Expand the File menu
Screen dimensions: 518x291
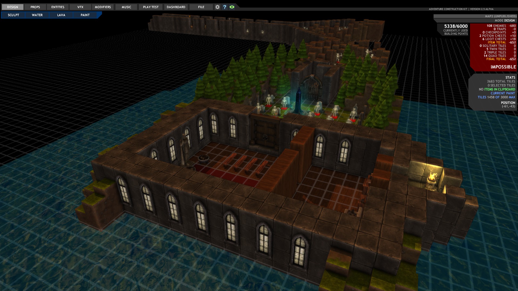pyautogui.click(x=201, y=7)
